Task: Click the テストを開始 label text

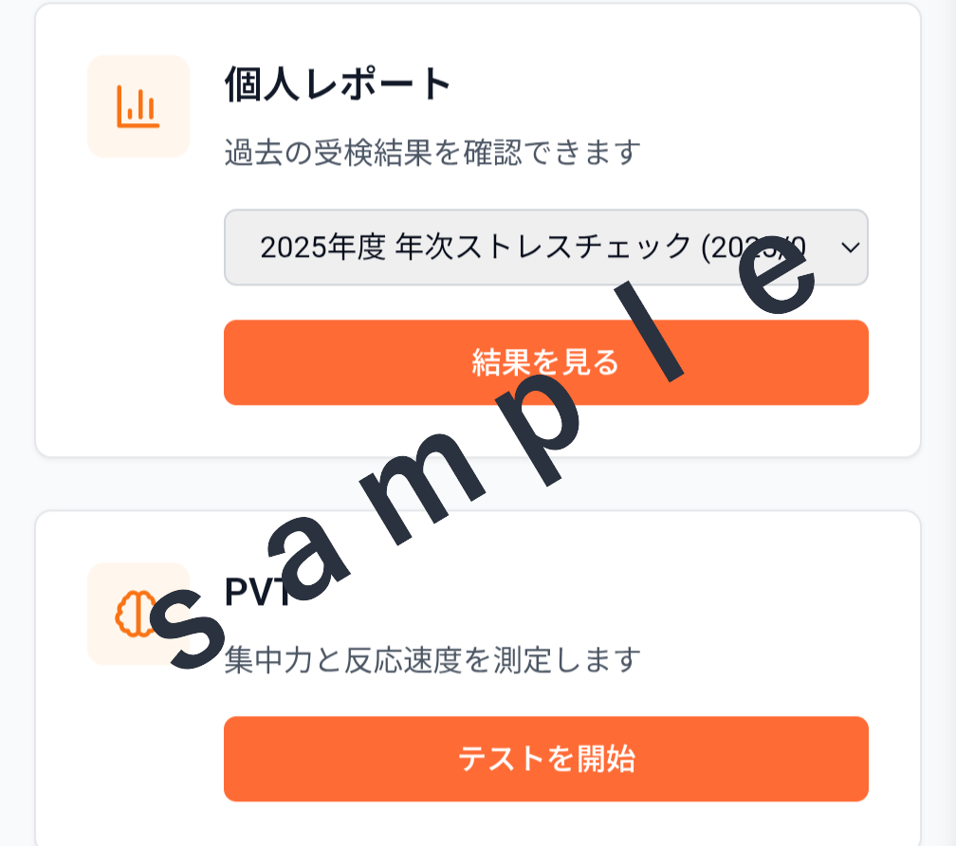Action: click(545, 759)
